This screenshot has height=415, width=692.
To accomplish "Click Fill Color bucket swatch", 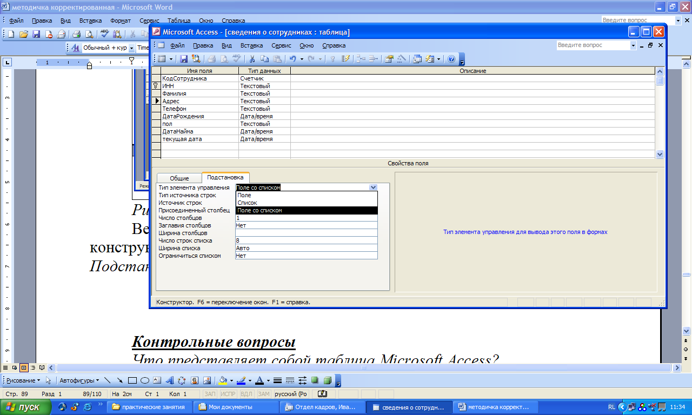I will coord(222,380).
